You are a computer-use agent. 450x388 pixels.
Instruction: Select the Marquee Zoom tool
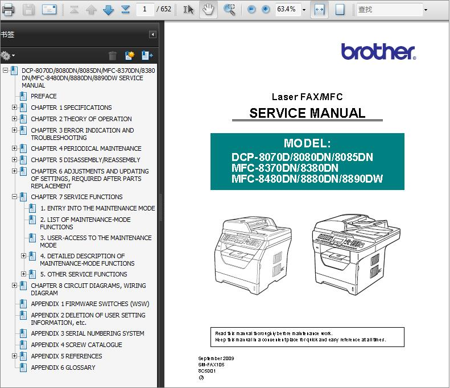tap(229, 10)
